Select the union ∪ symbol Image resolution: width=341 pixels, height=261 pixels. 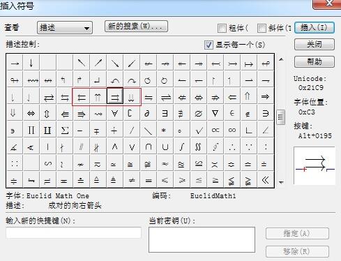point(165,147)
